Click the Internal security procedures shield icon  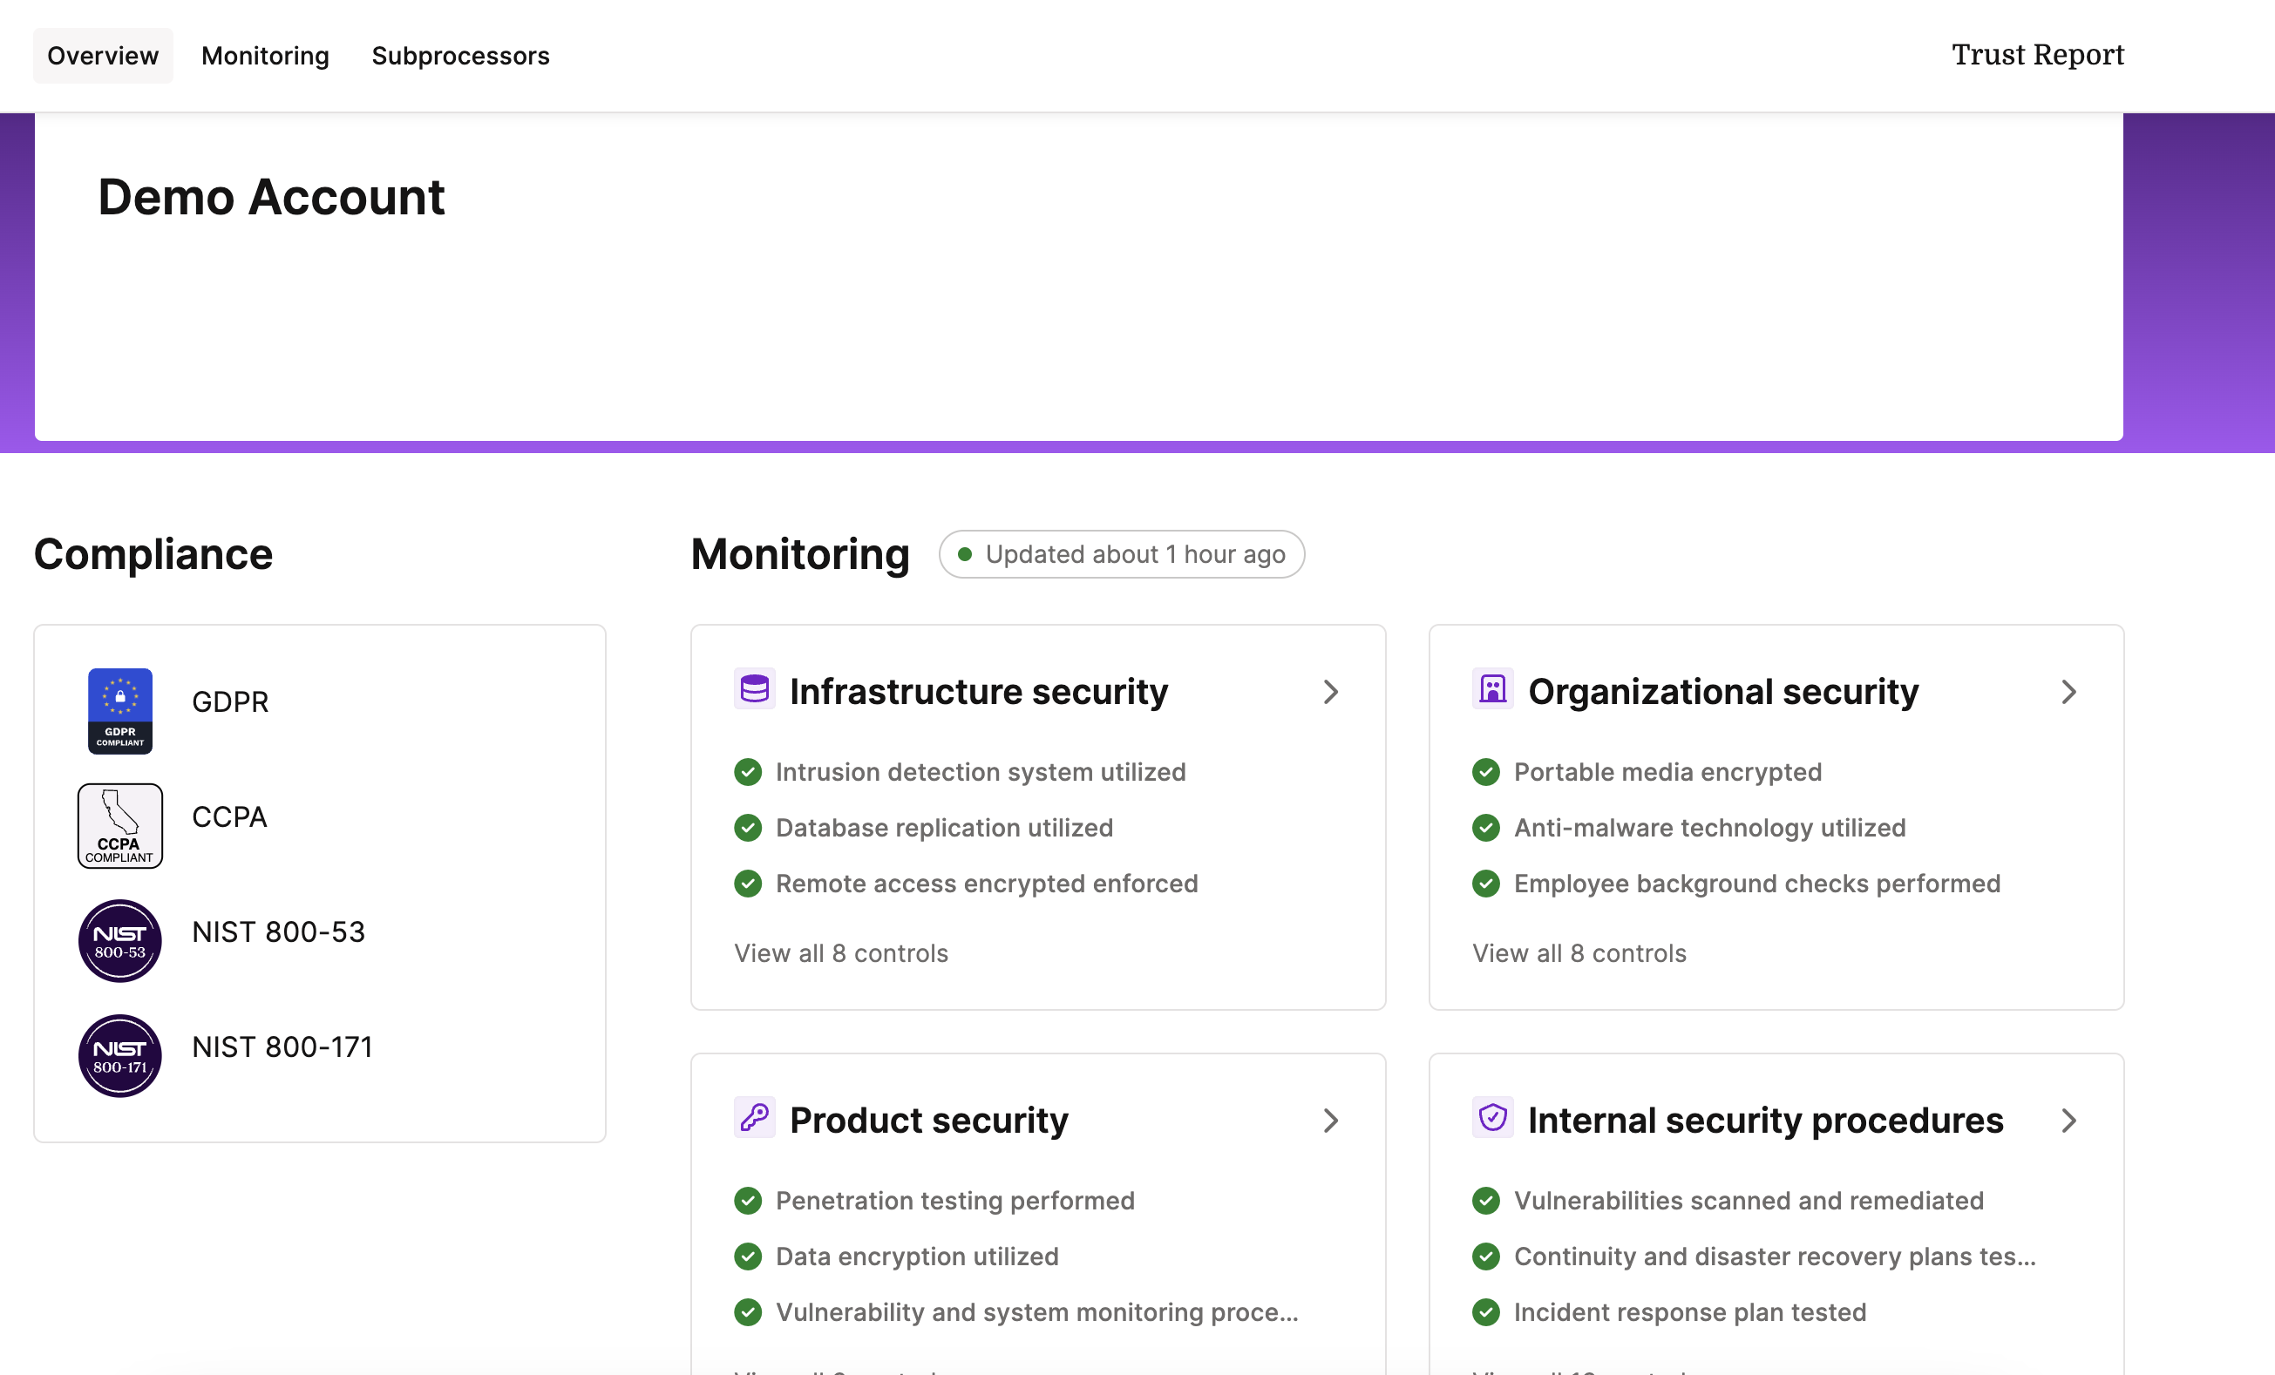point(1493,1116)
